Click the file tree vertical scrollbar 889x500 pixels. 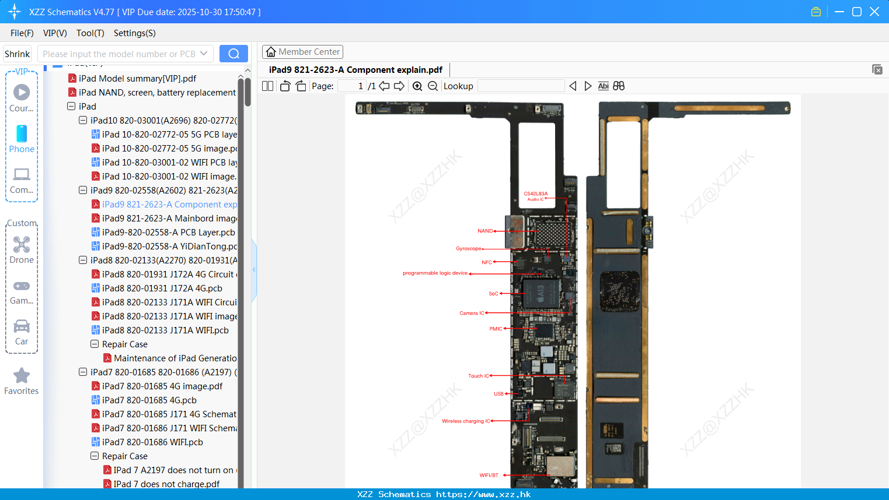[x=247, y=92]
